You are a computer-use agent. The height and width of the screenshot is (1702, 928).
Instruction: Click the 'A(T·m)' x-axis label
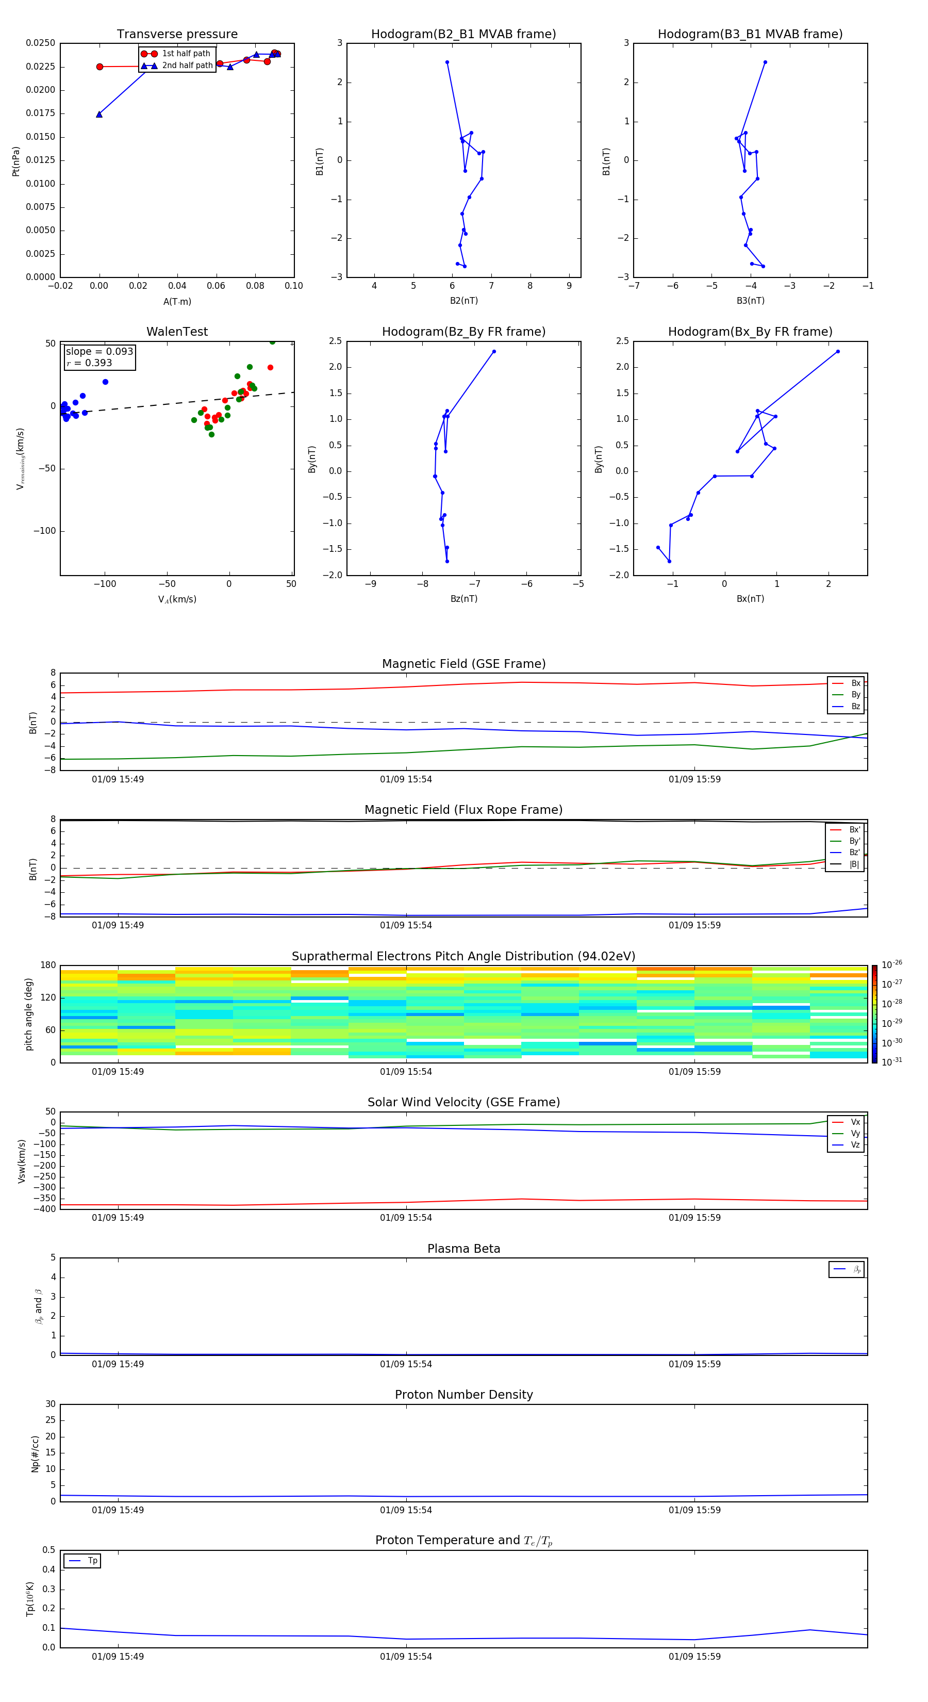pos(177,302)
